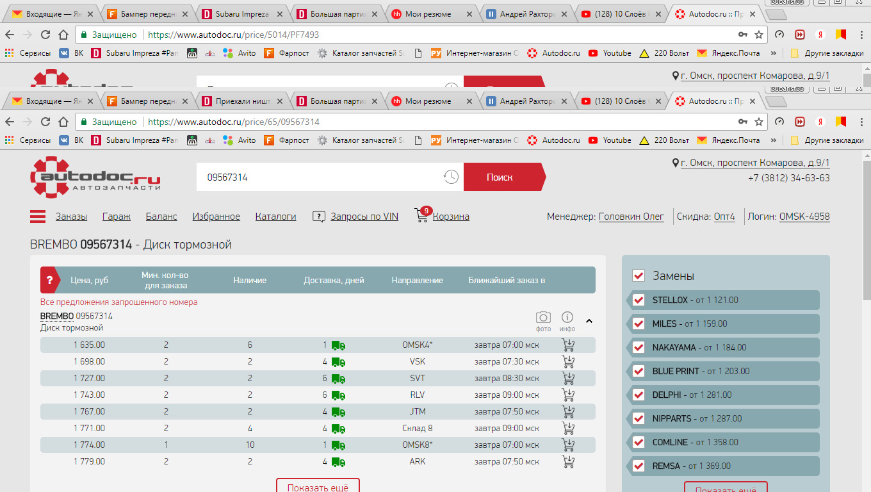Click the Корзина cart icon with badge 9
871x492 pixels.
coord(423,215)
